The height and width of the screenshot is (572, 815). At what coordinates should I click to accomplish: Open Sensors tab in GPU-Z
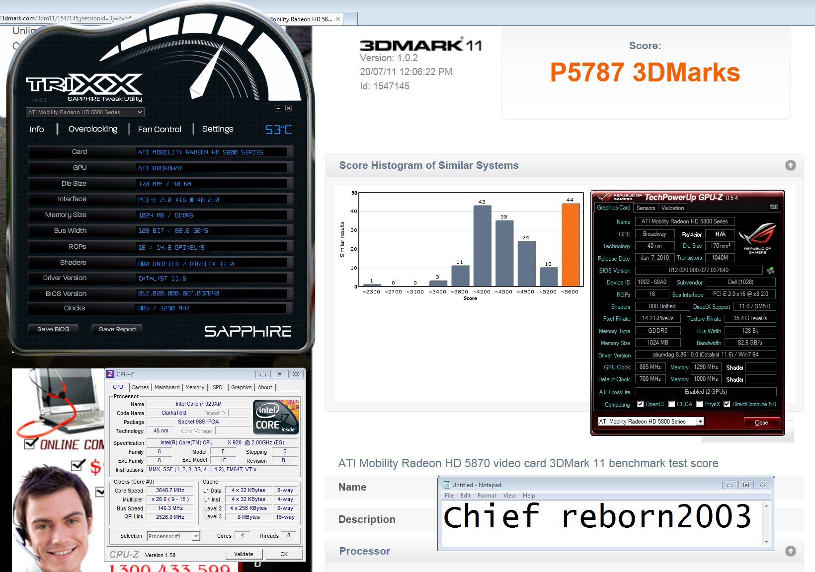pos(646,208)
